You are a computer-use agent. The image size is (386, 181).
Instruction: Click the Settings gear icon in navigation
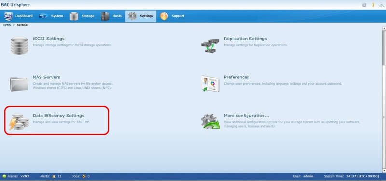pyautogui.click(x=132, y=16)
